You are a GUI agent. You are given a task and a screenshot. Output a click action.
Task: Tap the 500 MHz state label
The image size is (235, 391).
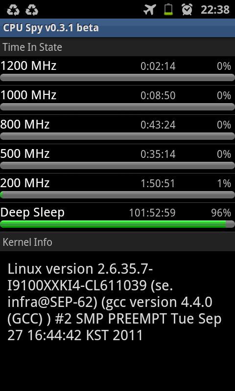pos(24,153)
